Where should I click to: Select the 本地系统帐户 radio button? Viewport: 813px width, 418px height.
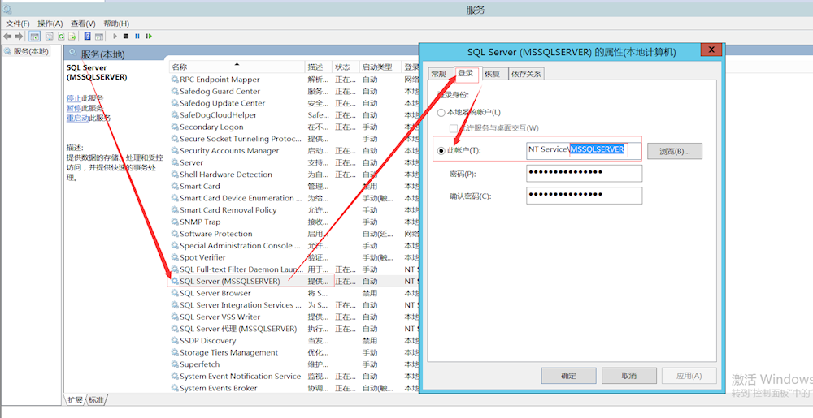pyautogui.click(x=441, y=112)
